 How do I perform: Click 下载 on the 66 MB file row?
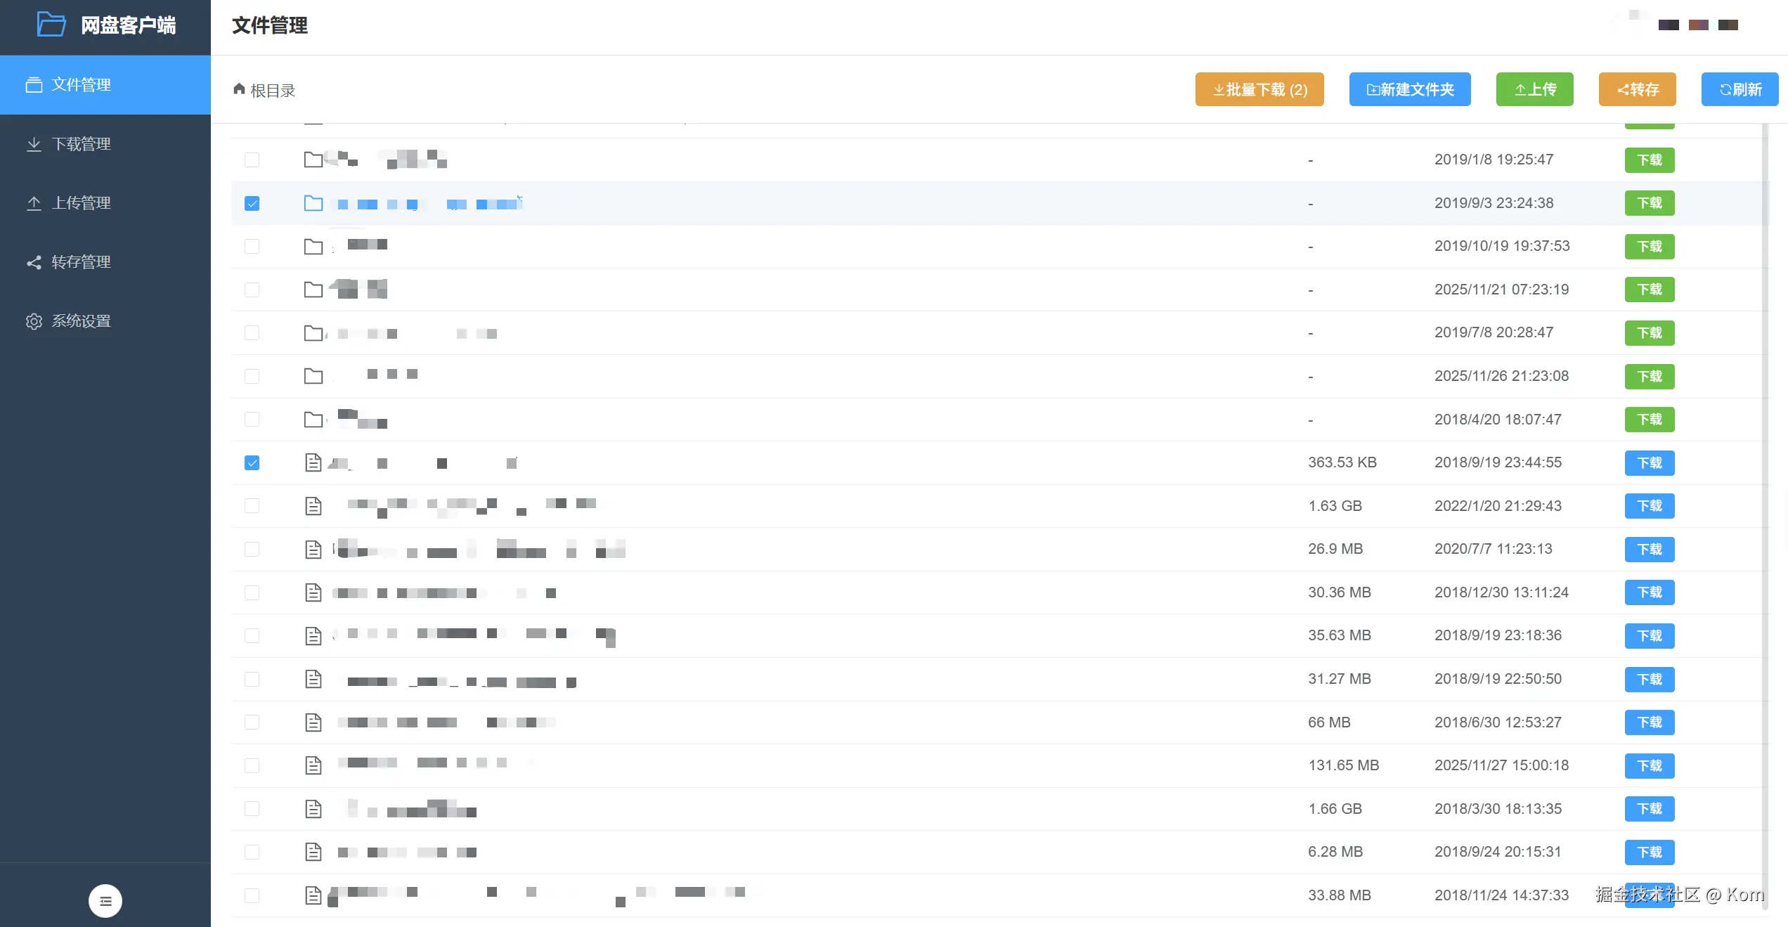pos(1650,722)
